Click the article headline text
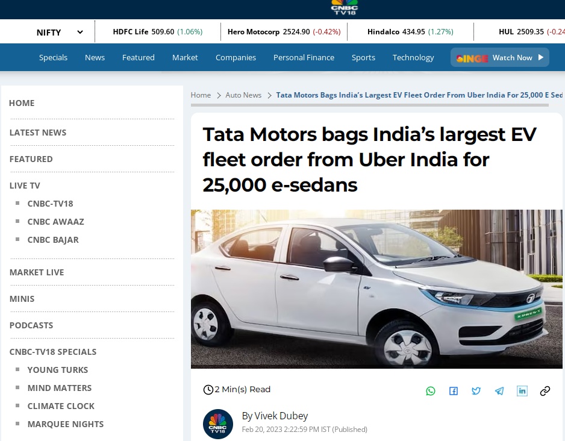The width and height of the screenshot is (565, 441). click(x=370, y=160)
